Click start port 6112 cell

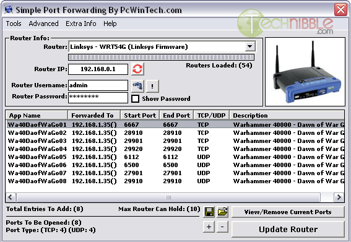pyautogui.click(x=132, y=157)
